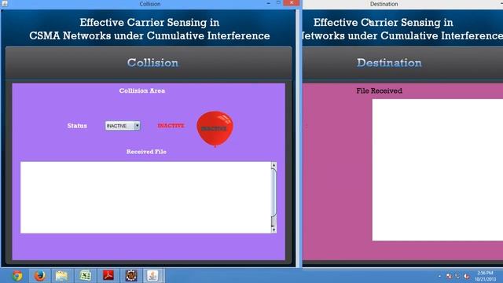
Task: Click the Collision Area heading
Action: pos(142,91)
